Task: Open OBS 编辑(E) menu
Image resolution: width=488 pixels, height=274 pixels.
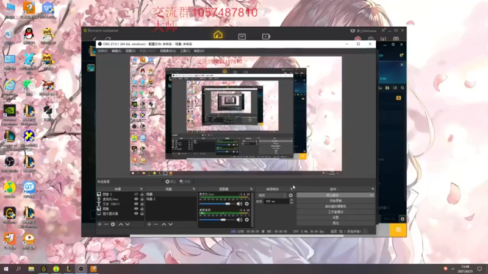Action: (117, 51)
